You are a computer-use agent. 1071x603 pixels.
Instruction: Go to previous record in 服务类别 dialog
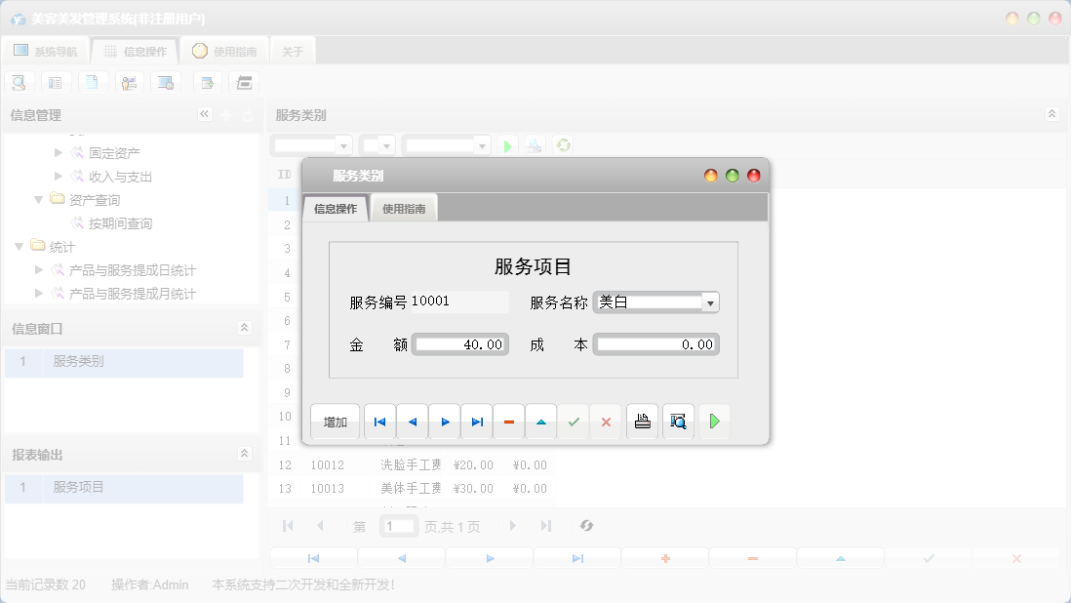pyautogui.click(x=413, y=422)
